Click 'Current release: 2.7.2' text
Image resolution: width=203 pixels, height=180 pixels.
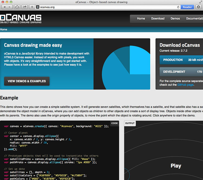[x=173, y=51]
